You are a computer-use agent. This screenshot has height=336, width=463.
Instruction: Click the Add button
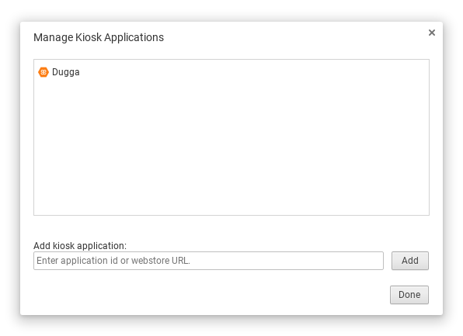[x=410, y=261]
